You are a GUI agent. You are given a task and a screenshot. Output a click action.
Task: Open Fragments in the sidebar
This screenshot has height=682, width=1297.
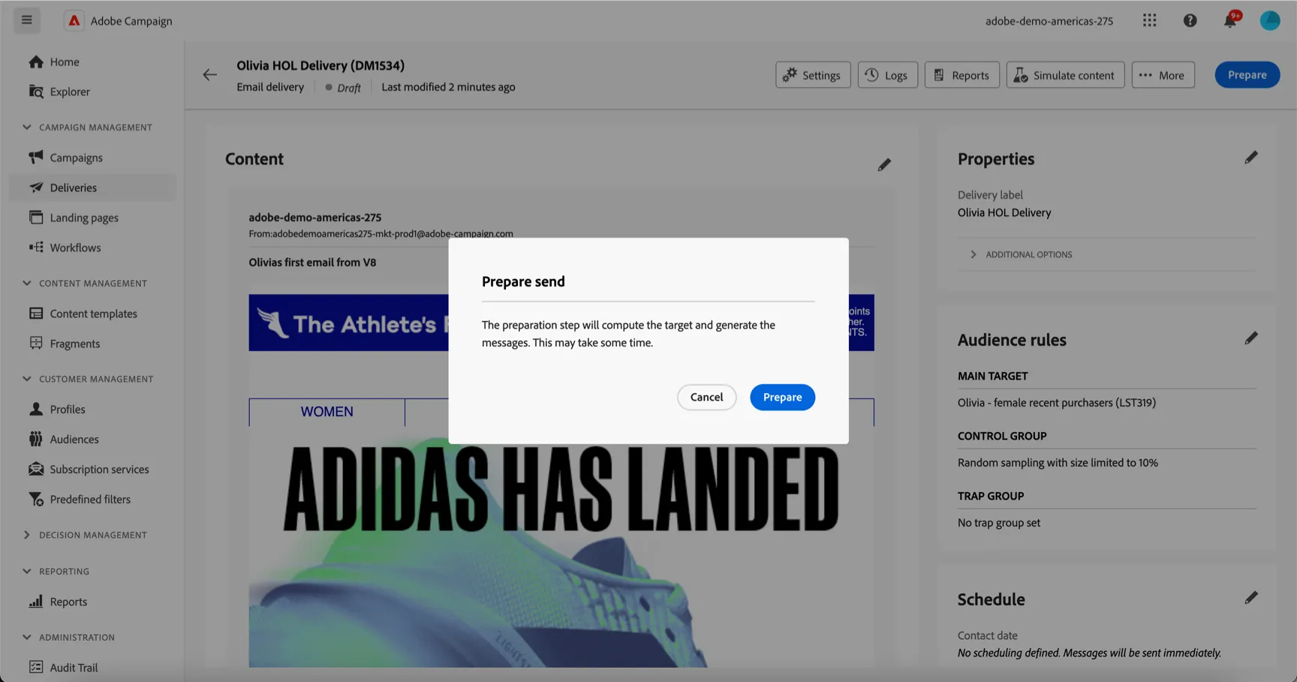click(93, 344)
